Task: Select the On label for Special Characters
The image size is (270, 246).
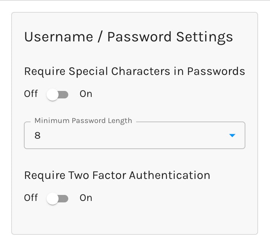Action: (x=86, y=94)
